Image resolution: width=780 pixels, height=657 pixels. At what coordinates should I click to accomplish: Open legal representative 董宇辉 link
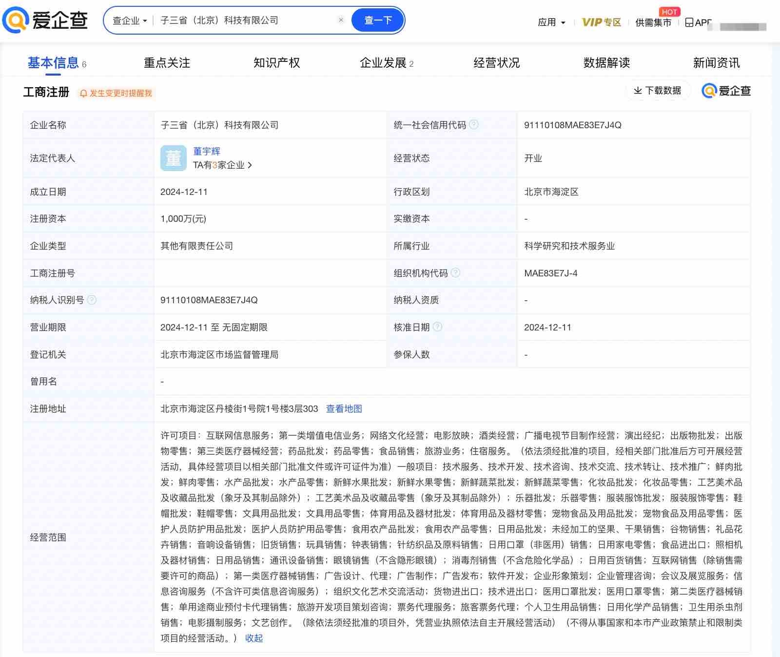point(207,152)
